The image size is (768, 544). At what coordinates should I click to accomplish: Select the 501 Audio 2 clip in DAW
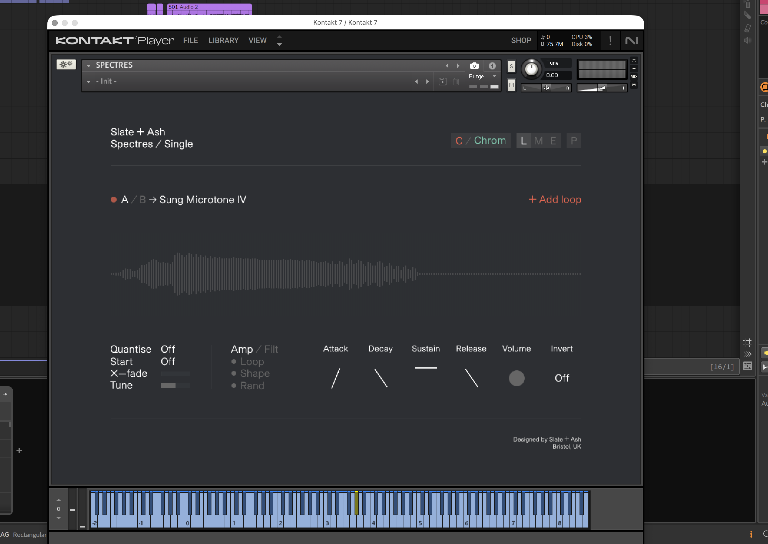(209, 9)
